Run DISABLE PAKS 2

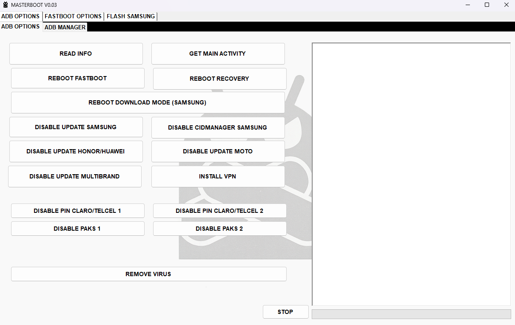[x=219, y=228]
